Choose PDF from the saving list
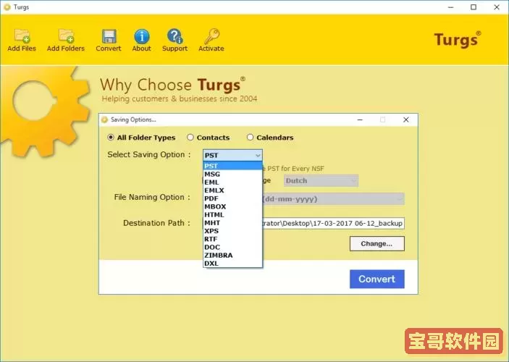 pos(232,198)
